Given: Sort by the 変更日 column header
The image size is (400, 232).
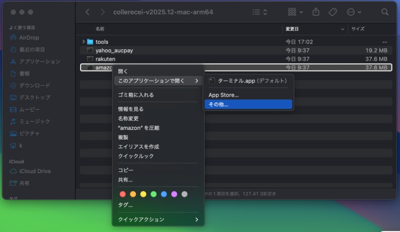Looking at the screenshot, I should click(x=292, y=29).
